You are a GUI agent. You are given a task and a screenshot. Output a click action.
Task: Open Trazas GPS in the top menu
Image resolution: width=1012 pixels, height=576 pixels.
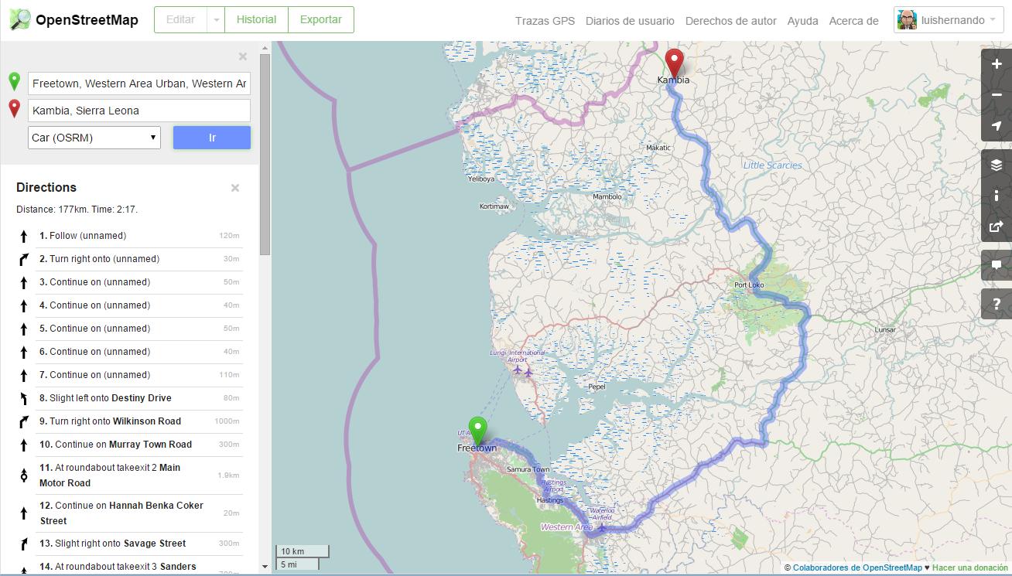545,21
